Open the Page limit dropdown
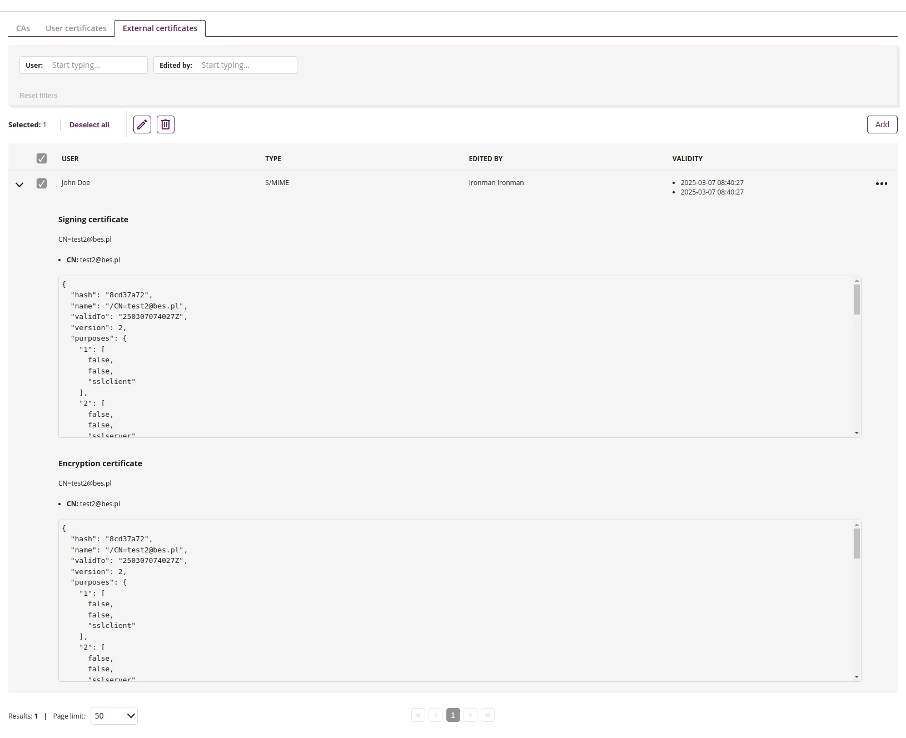Screen dimensions: 906x738 tap(114, 716)
